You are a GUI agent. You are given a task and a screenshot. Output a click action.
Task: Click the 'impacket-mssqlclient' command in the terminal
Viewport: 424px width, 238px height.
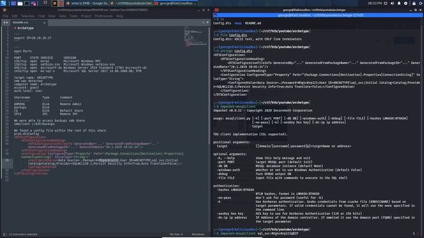click(238, 106)
